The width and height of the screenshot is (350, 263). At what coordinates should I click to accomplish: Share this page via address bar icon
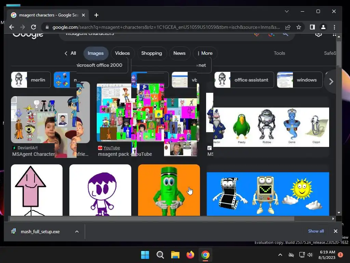(288, 27)
